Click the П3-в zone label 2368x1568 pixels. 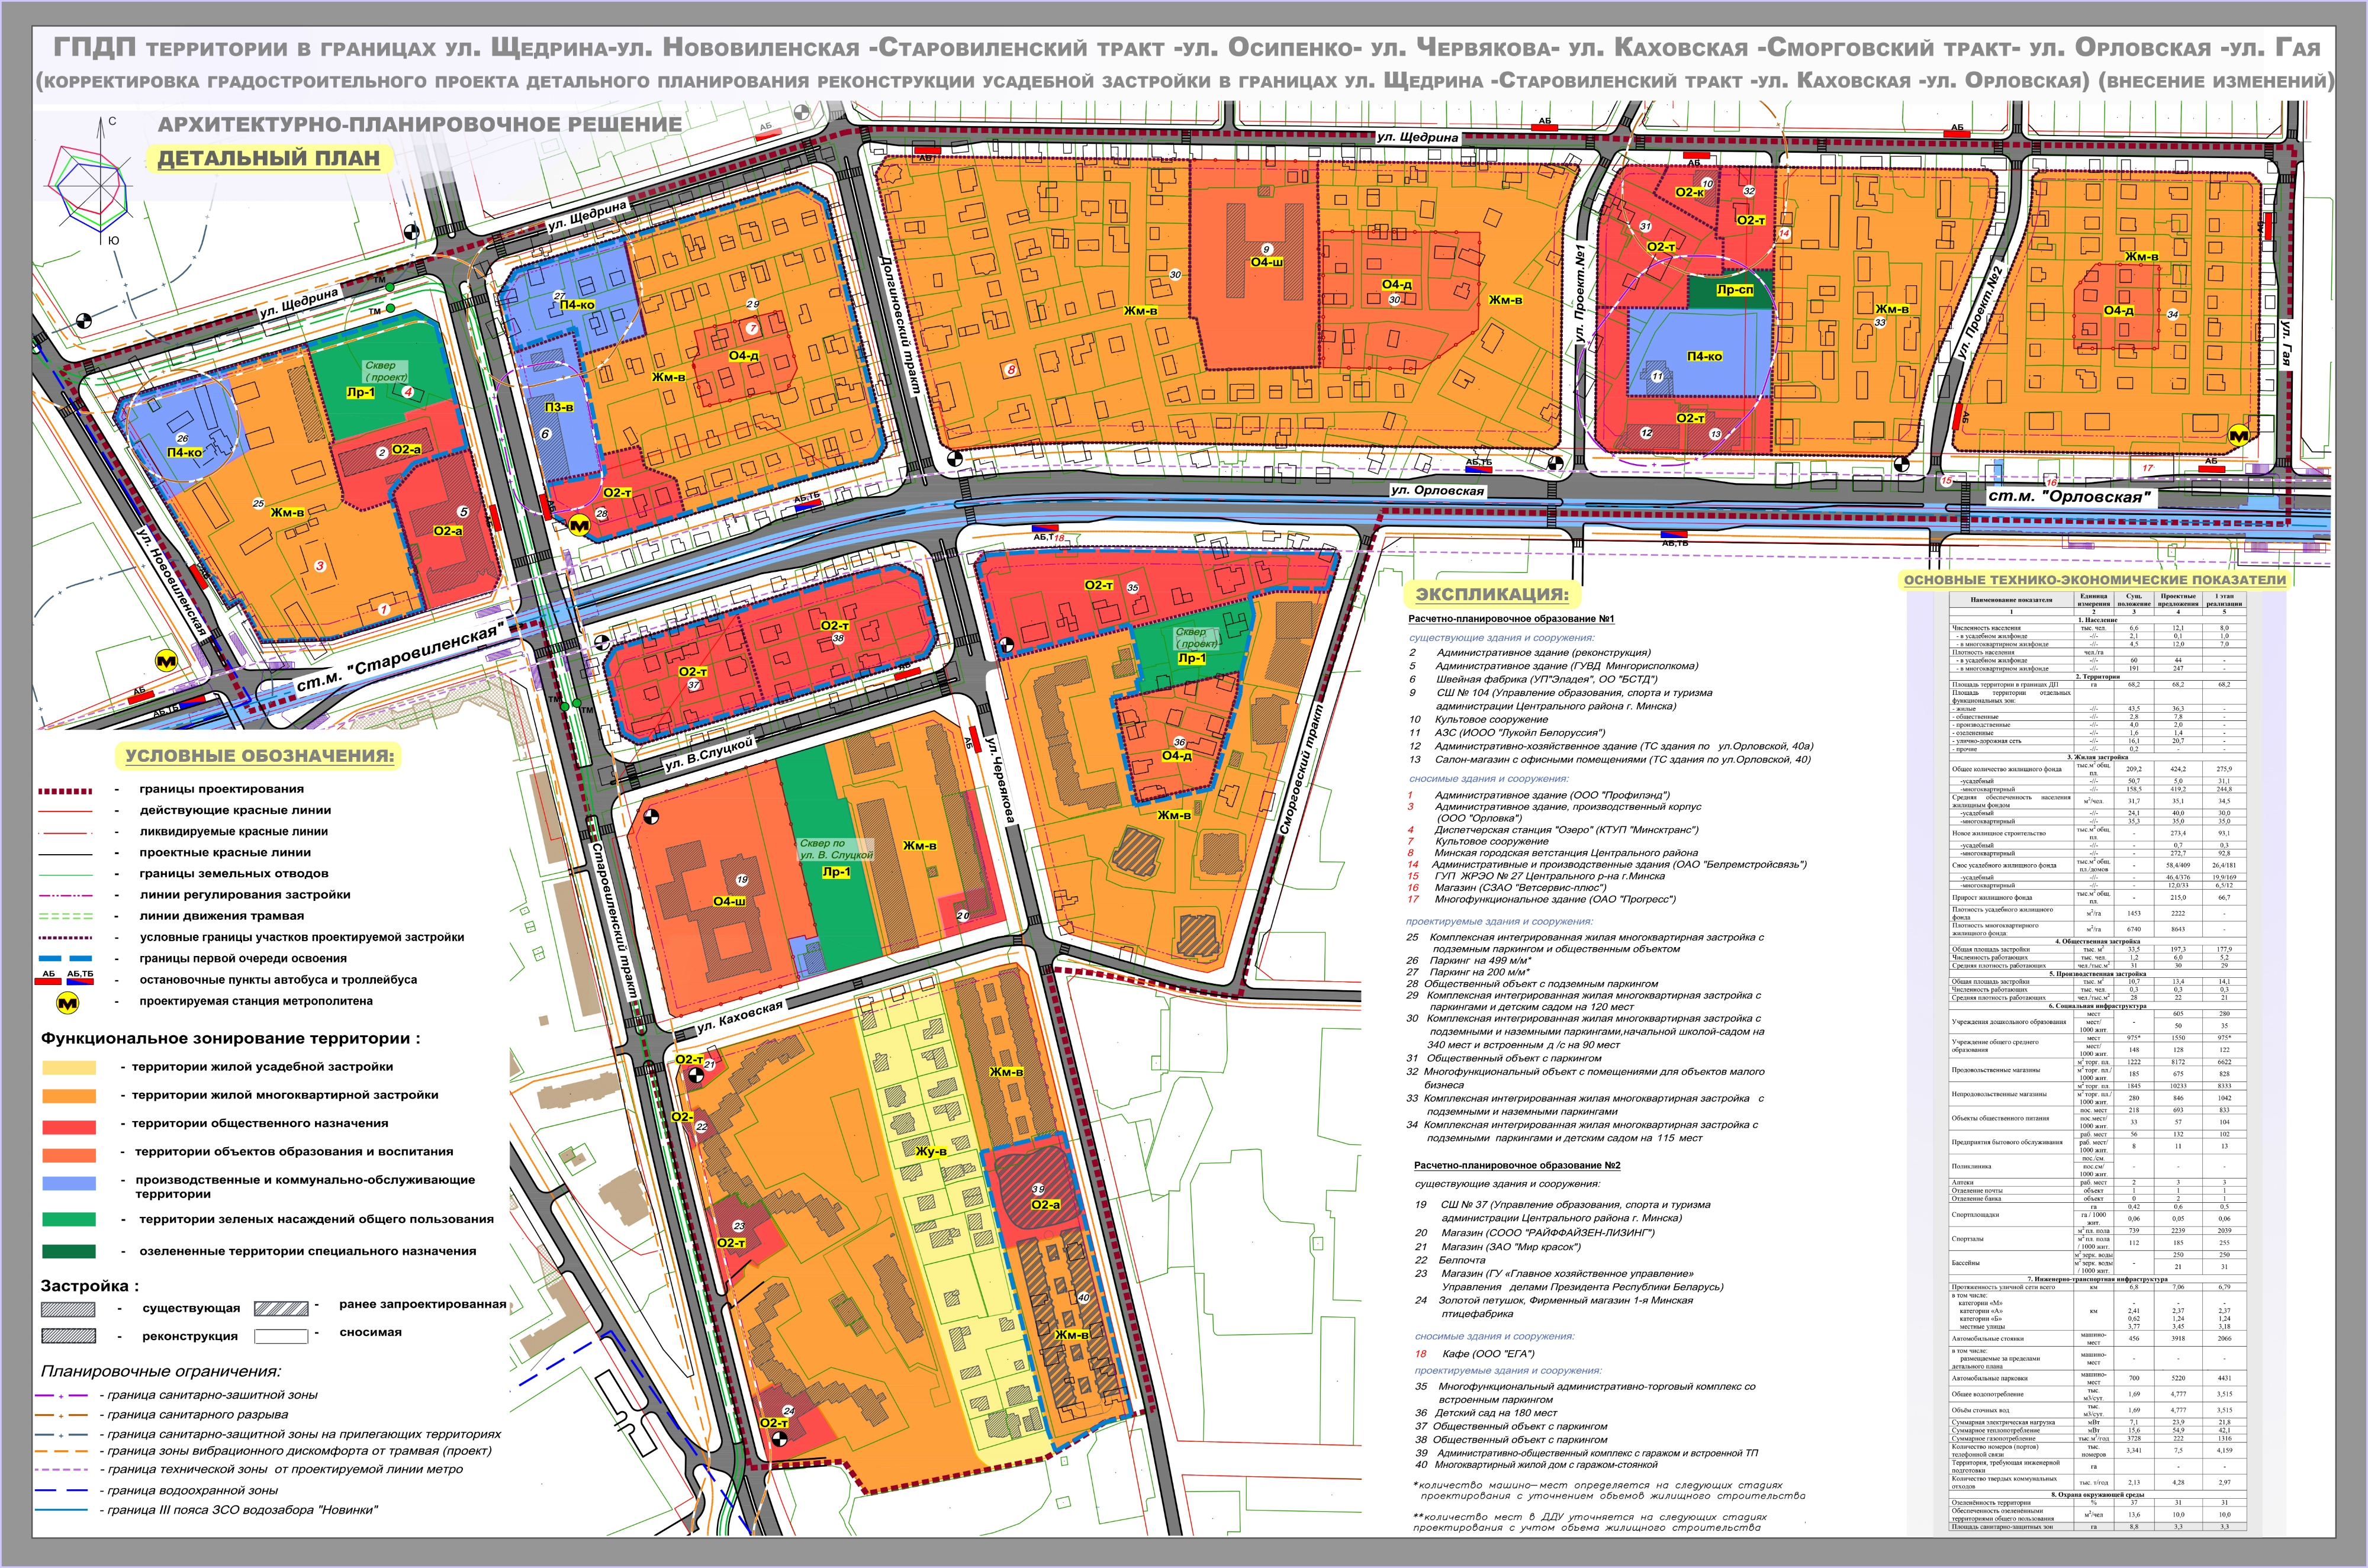[559, 407]
